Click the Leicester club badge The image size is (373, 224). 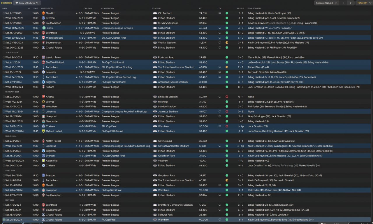pyautogui.click(x=43, y=72)
